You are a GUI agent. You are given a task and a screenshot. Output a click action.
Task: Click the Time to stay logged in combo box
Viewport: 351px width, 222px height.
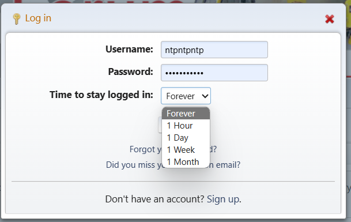coord(186,96)
